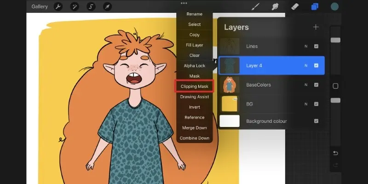
Task: Tap the square modify button in sidebar
Action: pyautogui.click(x=336, y=86)
